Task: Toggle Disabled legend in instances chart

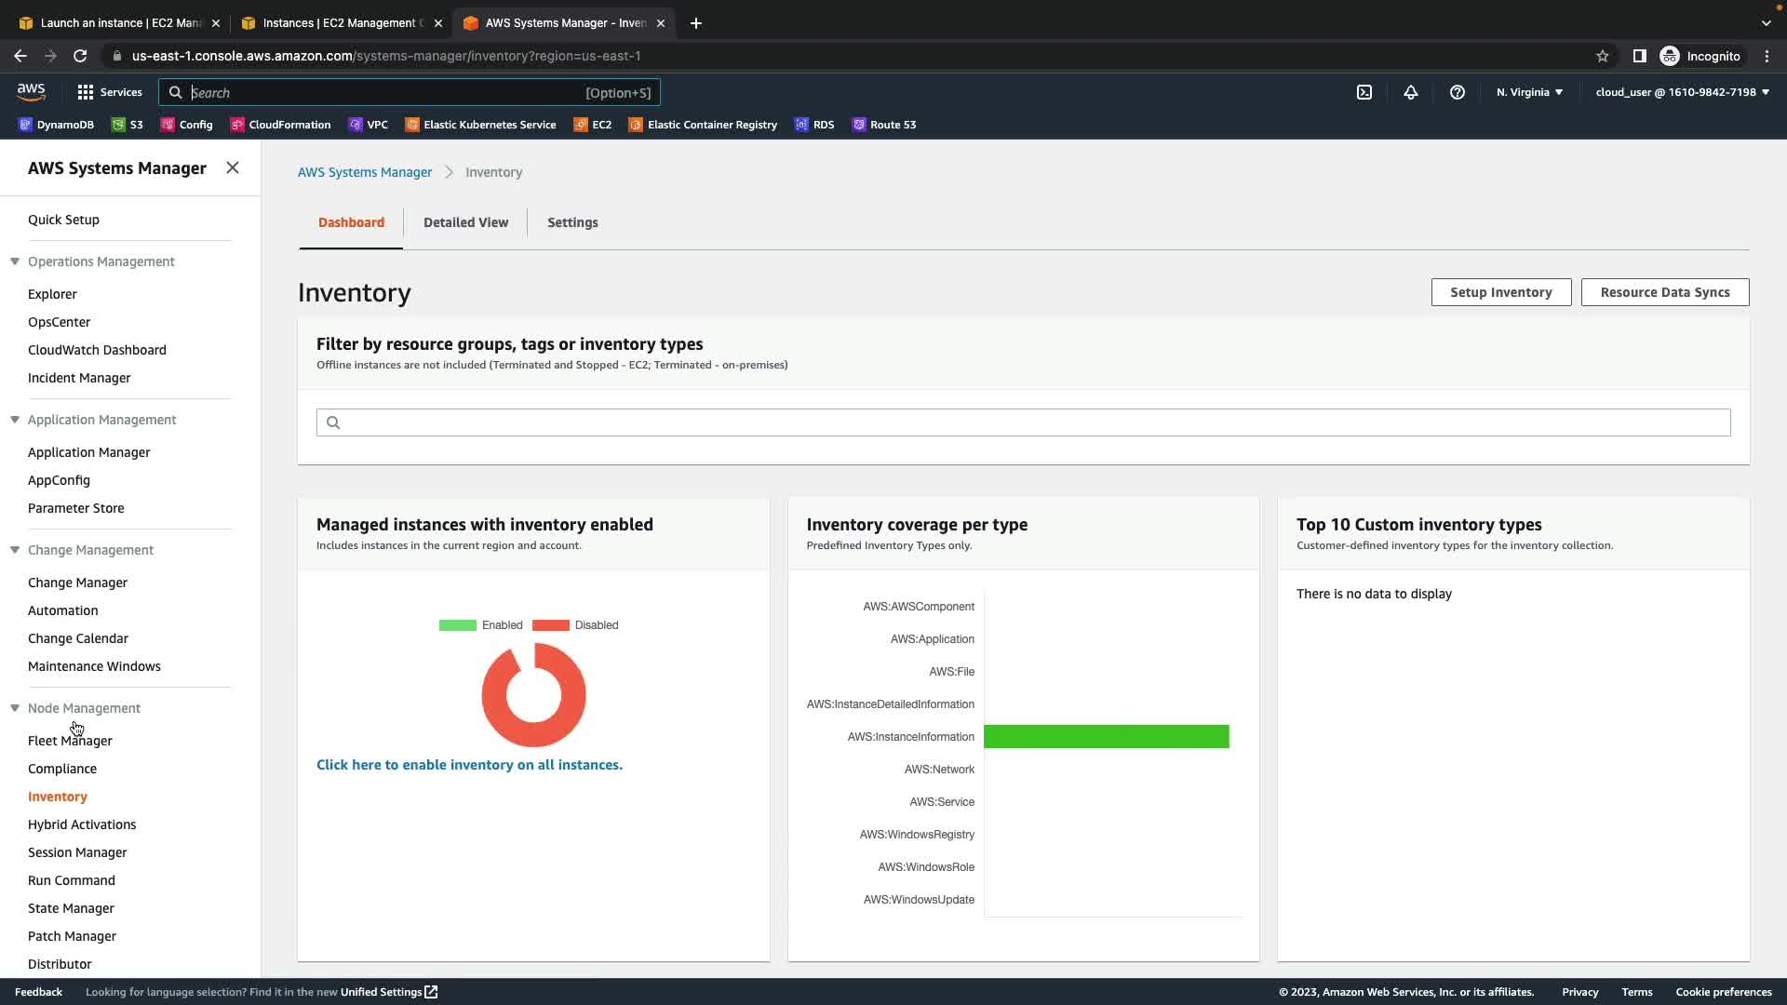Action: tap(575, 625)
